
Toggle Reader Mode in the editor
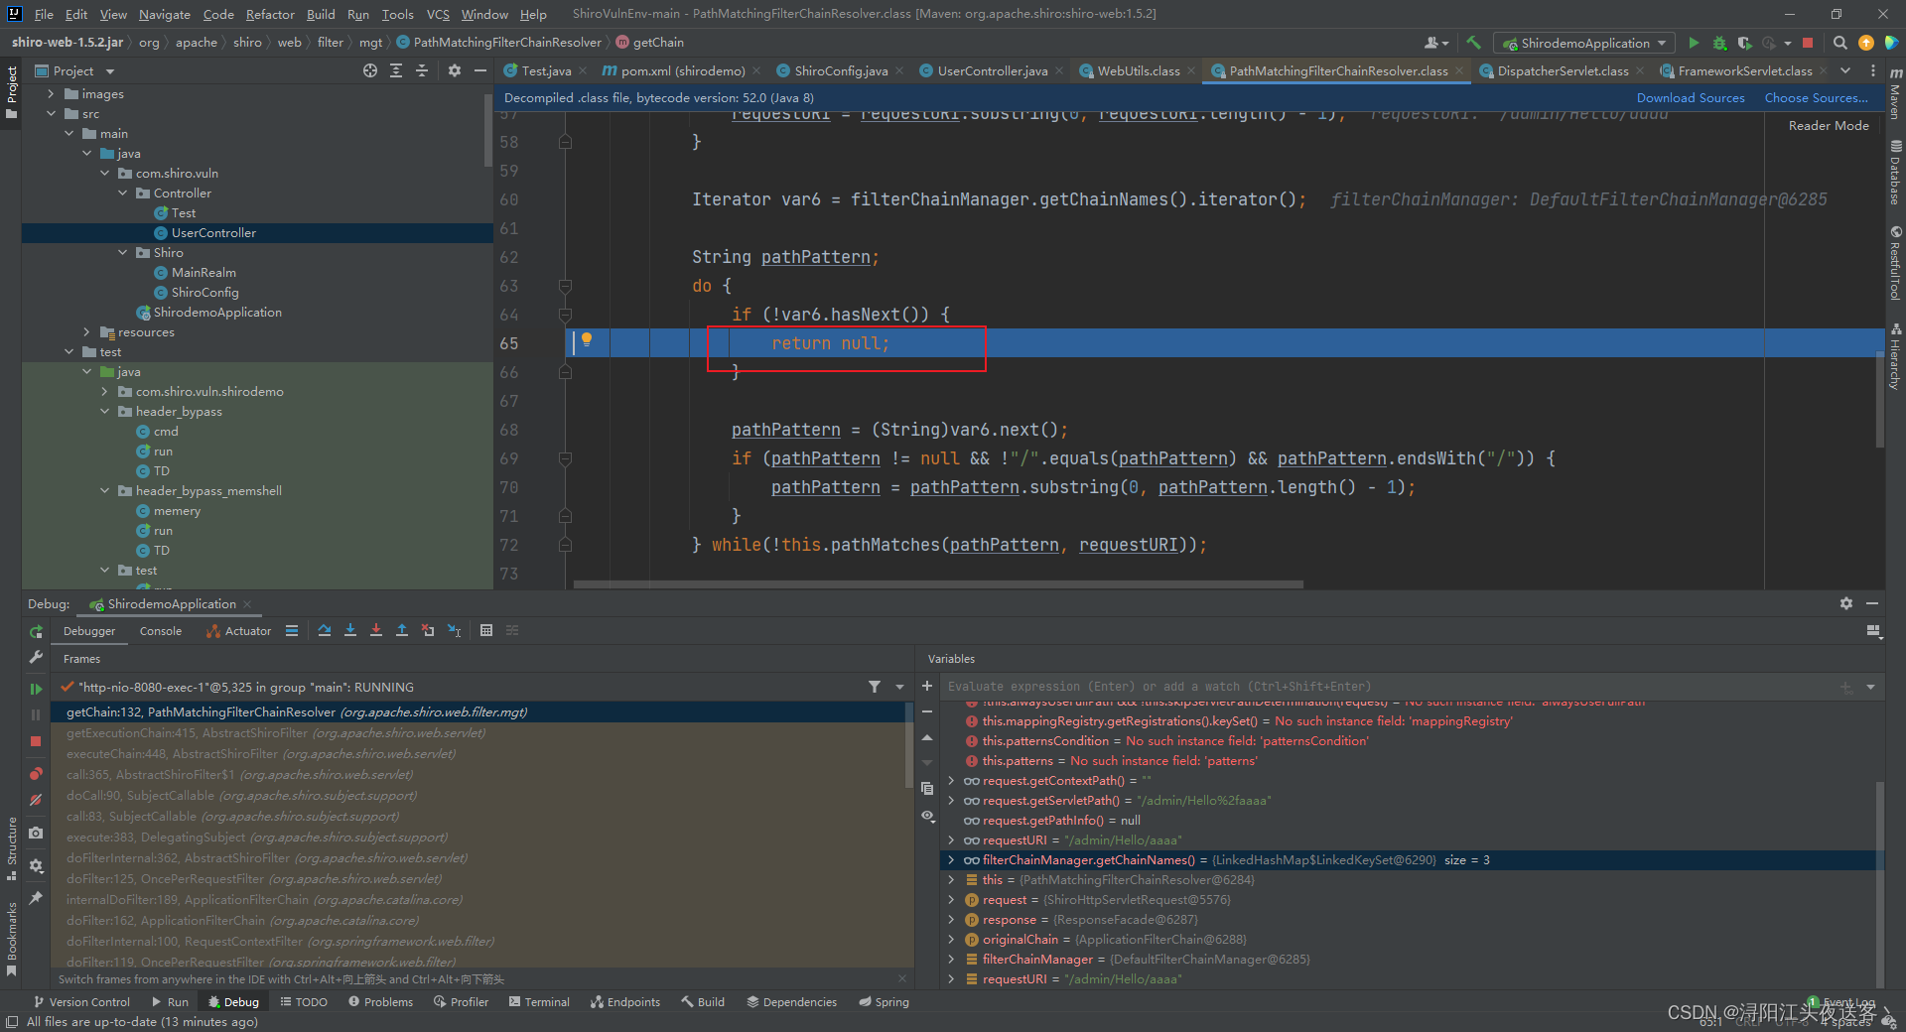pos(1829,126)
